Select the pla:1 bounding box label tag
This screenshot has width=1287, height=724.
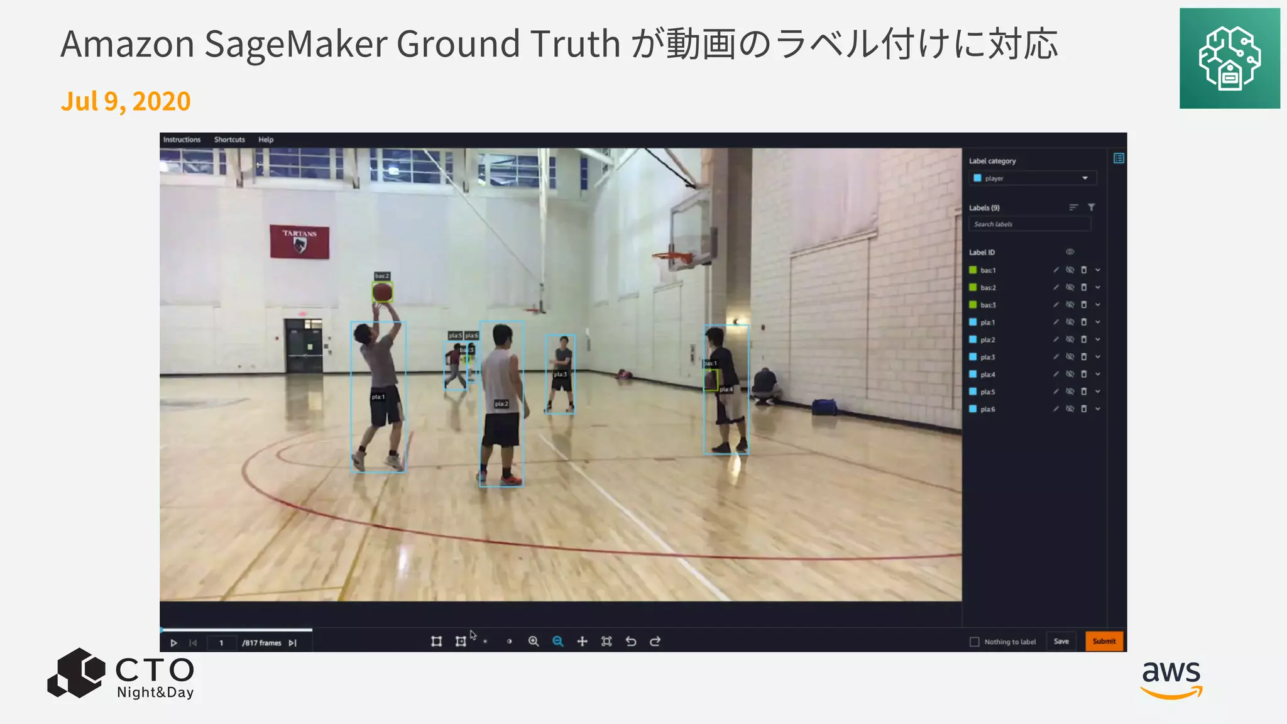[378, 397]
